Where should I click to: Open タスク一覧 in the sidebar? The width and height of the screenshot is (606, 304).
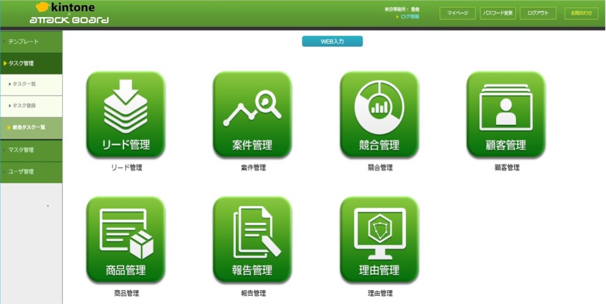(31, 85)
